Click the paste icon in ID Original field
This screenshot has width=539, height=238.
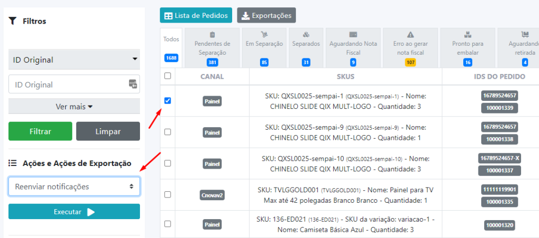tap(133, 84)
